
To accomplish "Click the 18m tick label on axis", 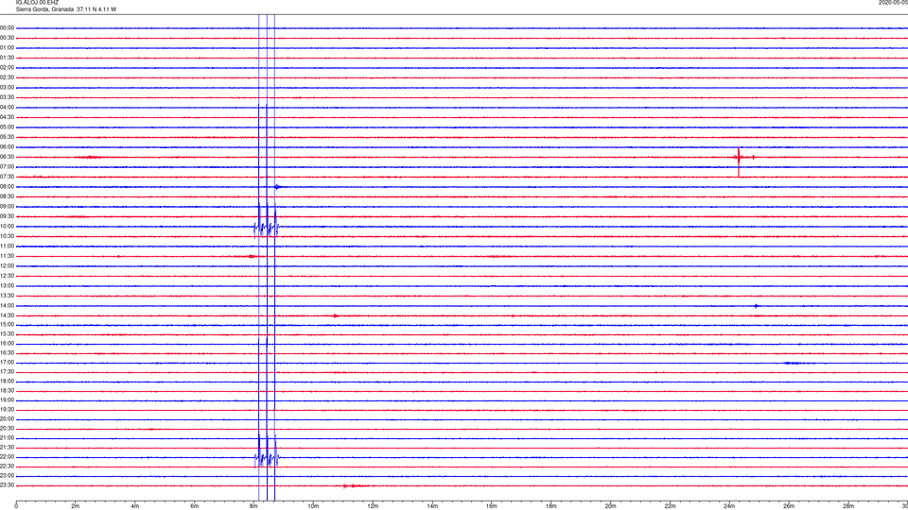I will (x=551, y=506).
